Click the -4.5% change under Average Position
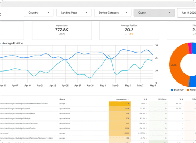Viewport: 196px width, 143px height. 129,34
